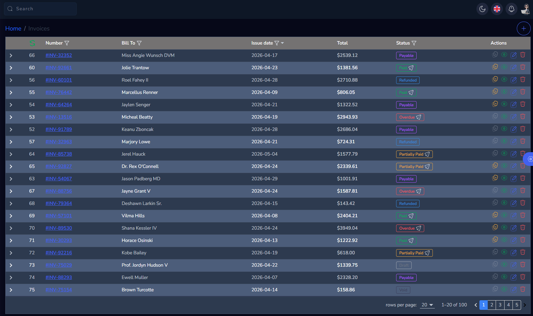
Task: Go to page 5
Action: click(x=517, y=305)
